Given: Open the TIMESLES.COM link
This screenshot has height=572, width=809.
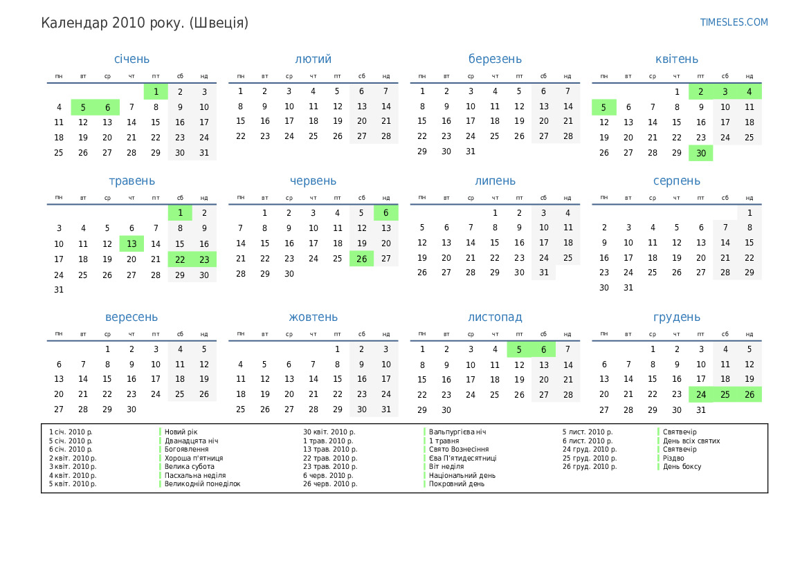Looking at the screenshot, I should pyautogui.click(x=734, y=22).
